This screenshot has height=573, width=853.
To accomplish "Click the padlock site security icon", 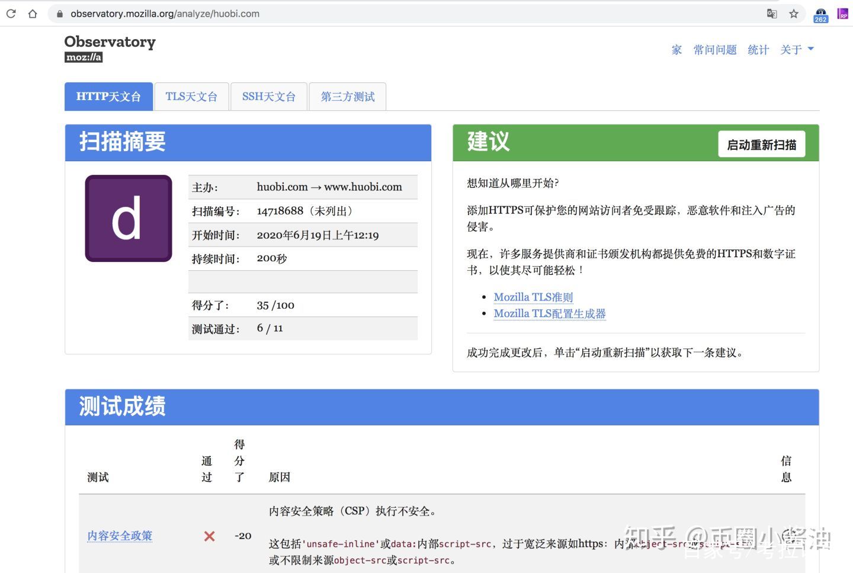I will coord(60,14).
